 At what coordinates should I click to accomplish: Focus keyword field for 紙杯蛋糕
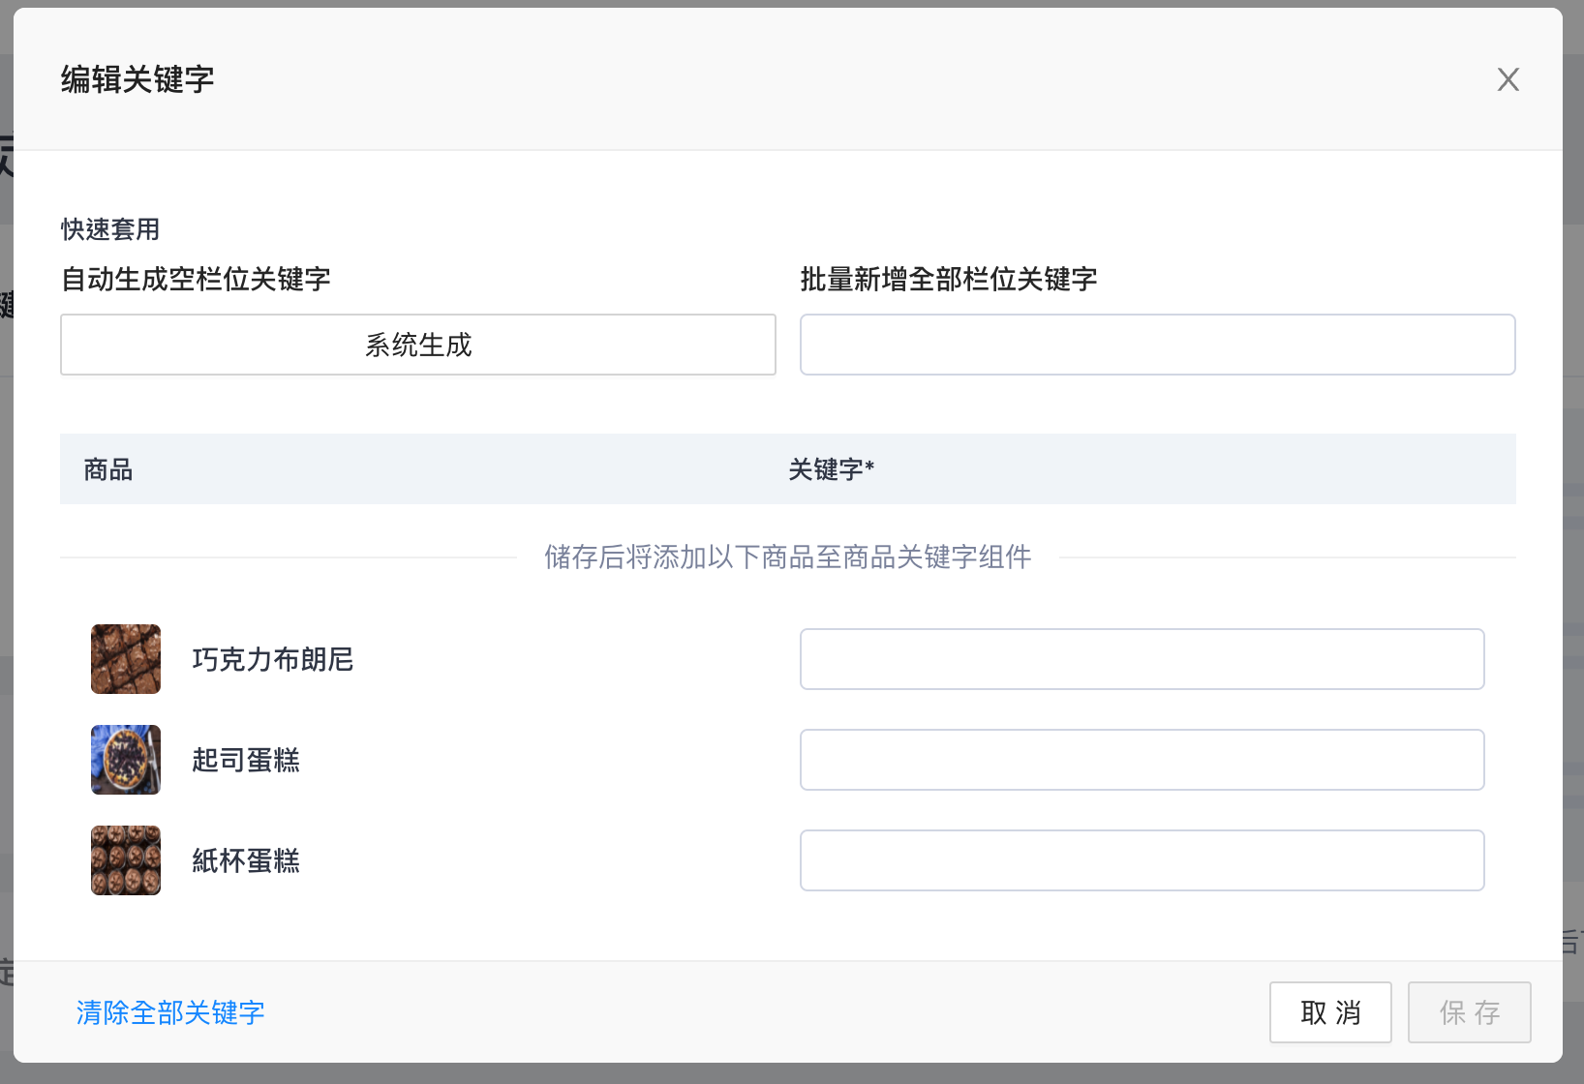pos(1142,860)
